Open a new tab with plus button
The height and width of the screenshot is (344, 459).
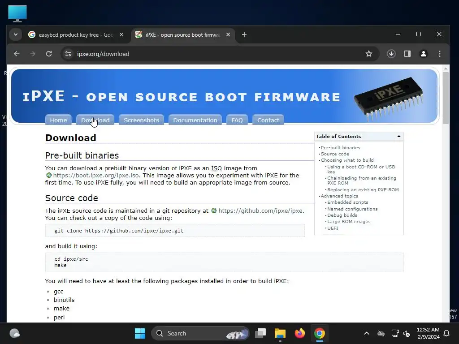coord(244,35)
